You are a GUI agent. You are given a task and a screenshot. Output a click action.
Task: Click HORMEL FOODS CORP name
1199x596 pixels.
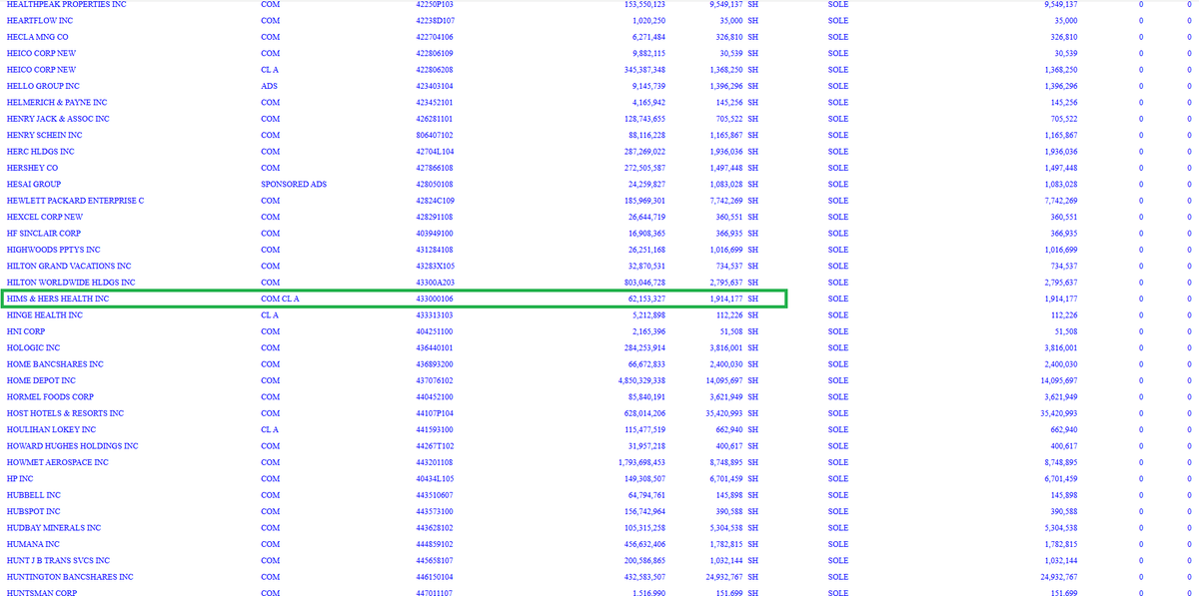click(50, 397)
